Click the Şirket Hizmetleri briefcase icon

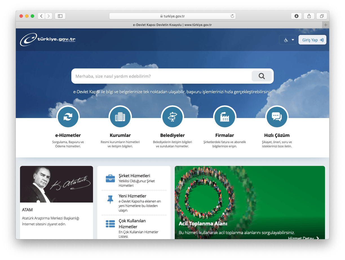pos(110,179)
